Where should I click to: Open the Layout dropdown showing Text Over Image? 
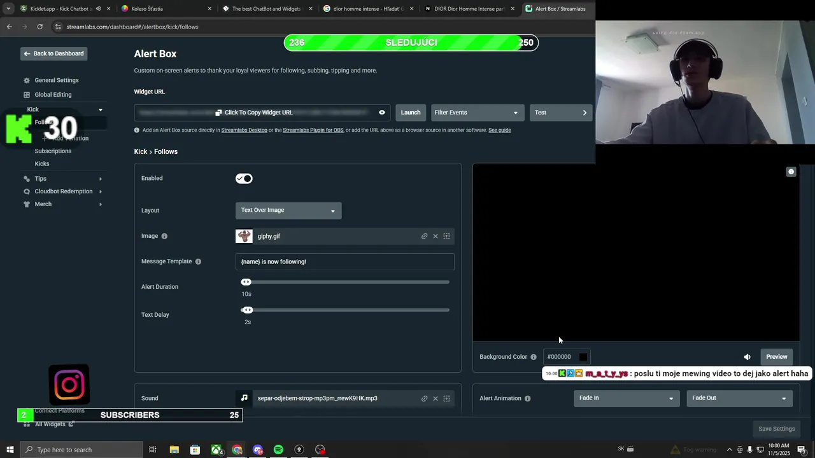pos(288,211)
